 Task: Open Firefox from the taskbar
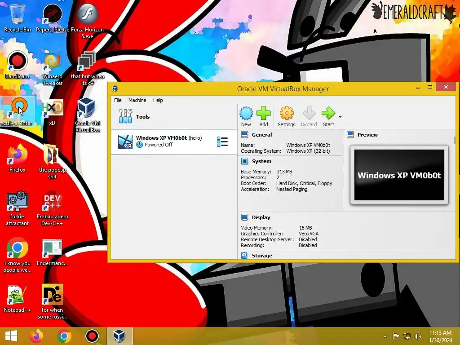[36, 336]
